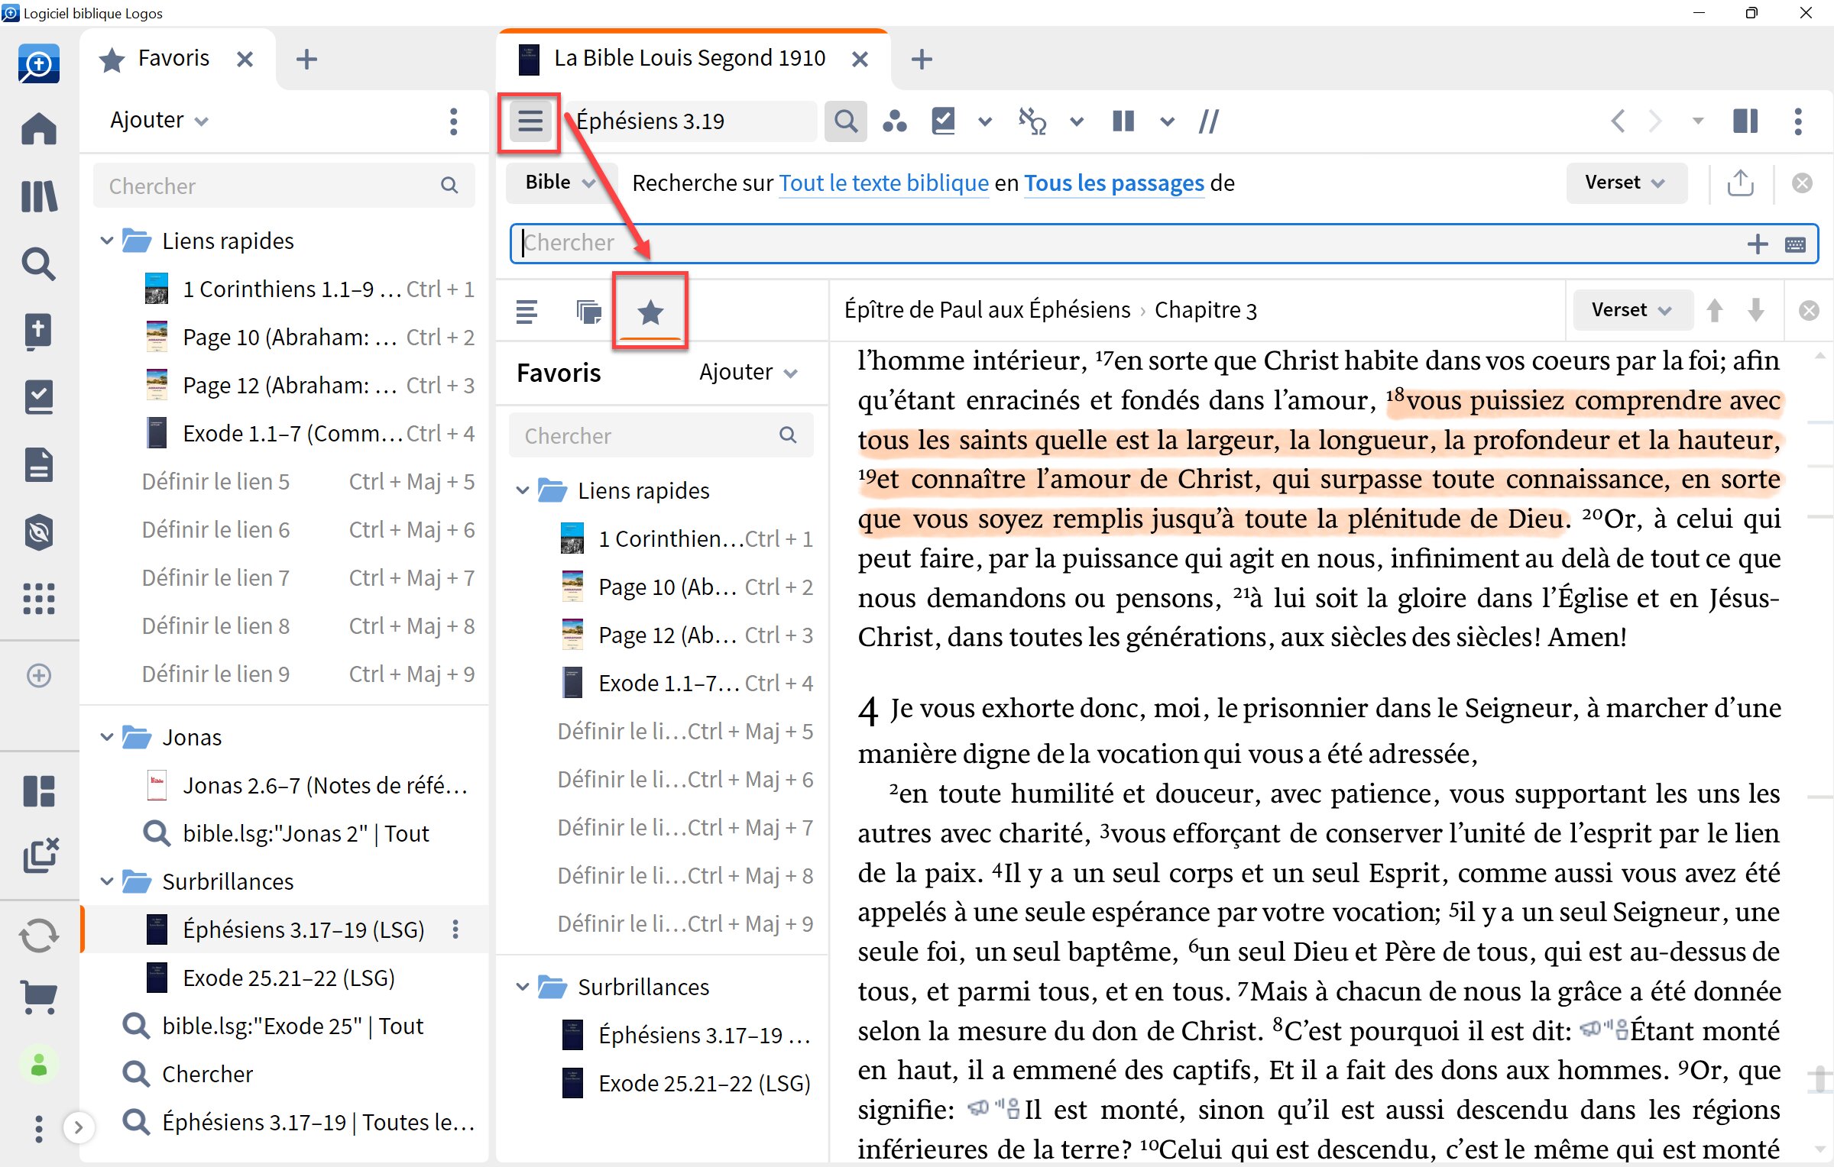Open the Verset dropdown in reading toolbar

(x=1632, y=310)
